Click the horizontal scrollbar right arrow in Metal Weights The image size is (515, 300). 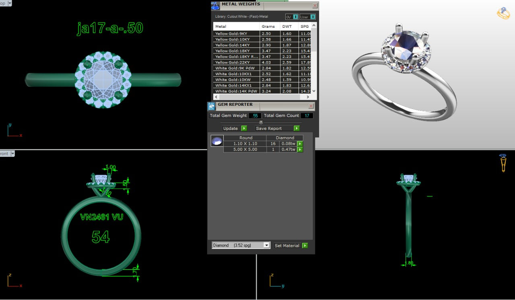pyautogui.click(x=308, y=97)
